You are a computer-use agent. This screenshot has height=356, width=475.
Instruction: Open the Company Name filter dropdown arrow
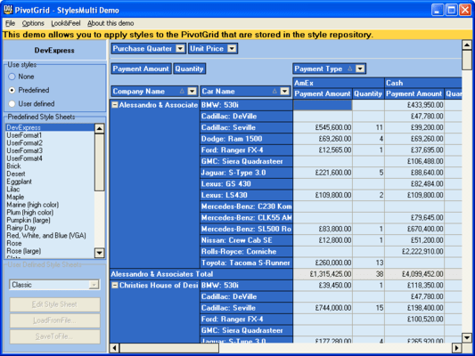pos(192,91)
